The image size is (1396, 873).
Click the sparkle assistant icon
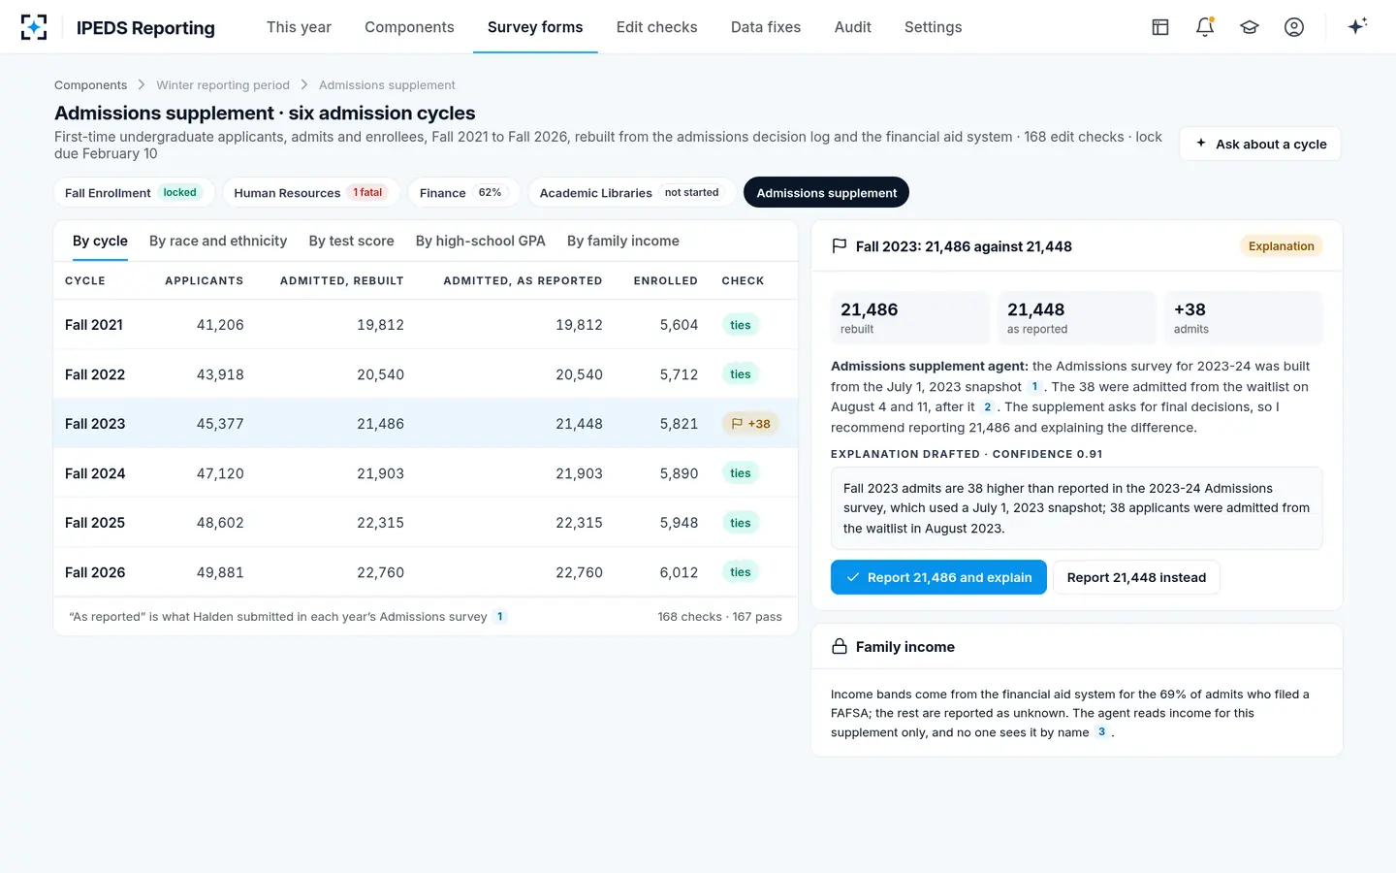point(1357,26)
